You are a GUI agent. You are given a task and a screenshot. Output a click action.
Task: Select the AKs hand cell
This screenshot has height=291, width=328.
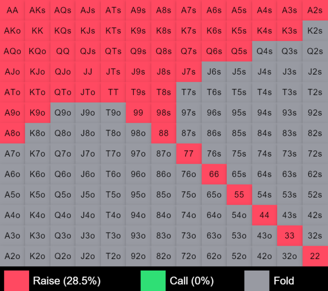[x=38, y=10]
